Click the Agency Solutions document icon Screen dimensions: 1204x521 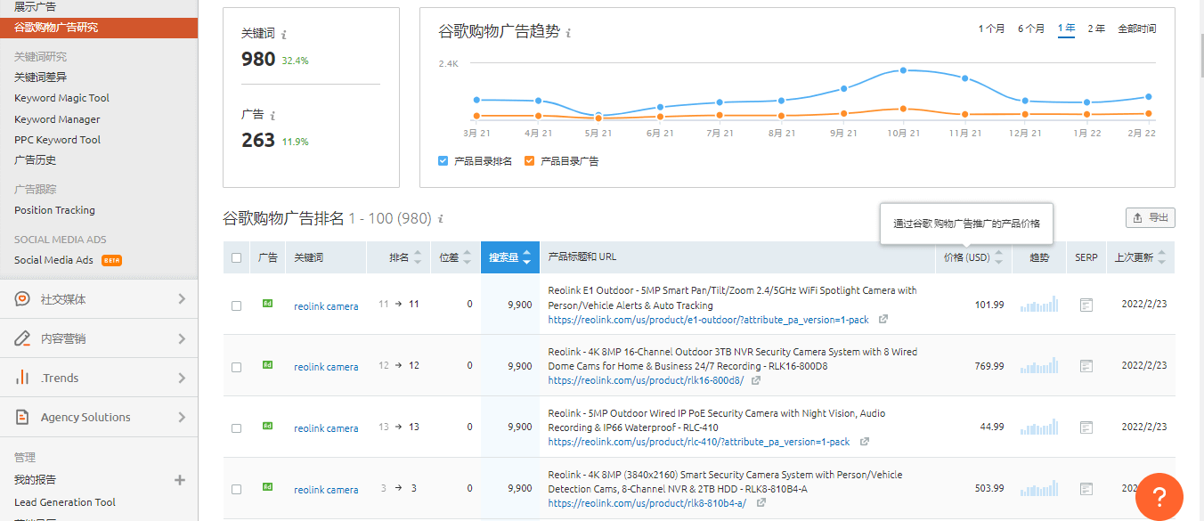point(22,417)
